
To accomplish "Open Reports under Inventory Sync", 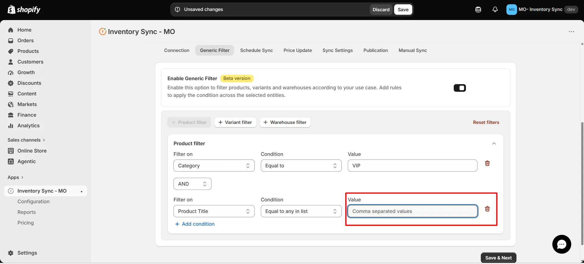I will click(26, 212).
